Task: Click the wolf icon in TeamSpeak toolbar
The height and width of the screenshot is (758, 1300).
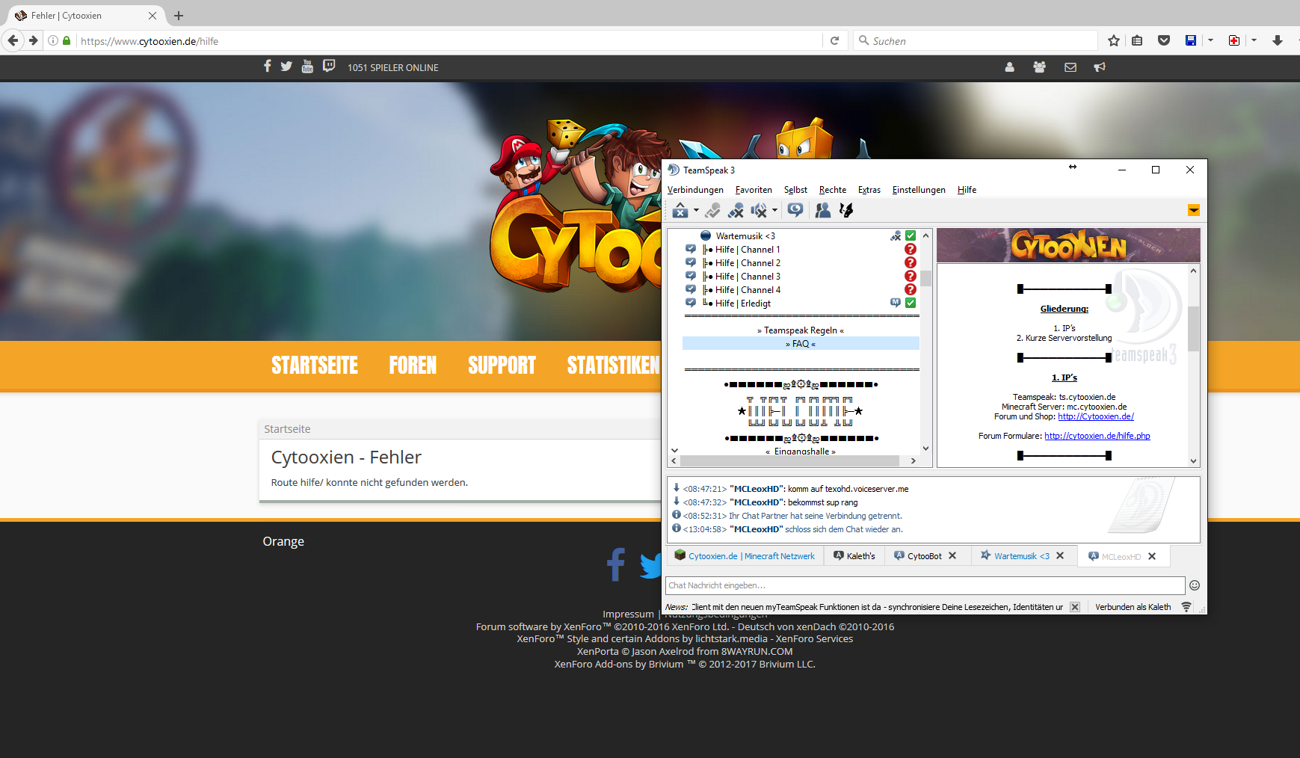Action: click(846, 210)
